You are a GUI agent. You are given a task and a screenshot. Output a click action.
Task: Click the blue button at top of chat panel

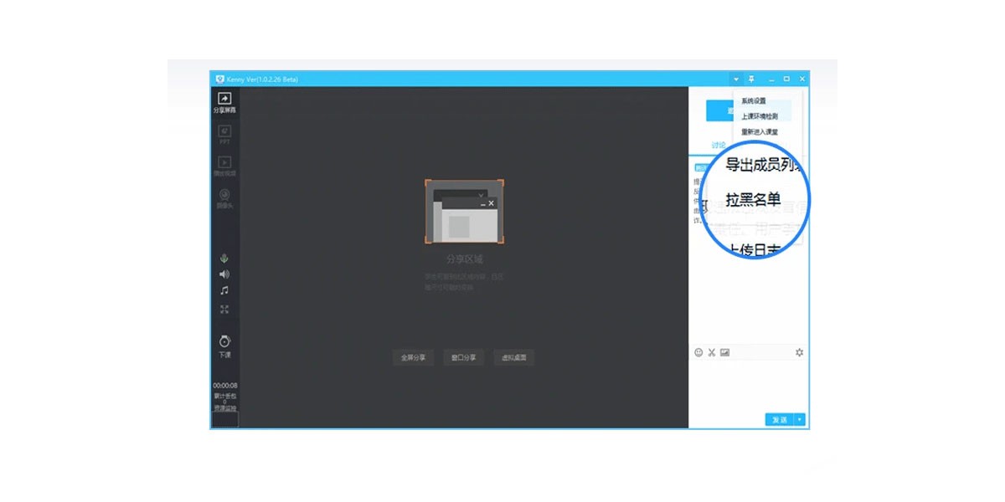[719, 110]
